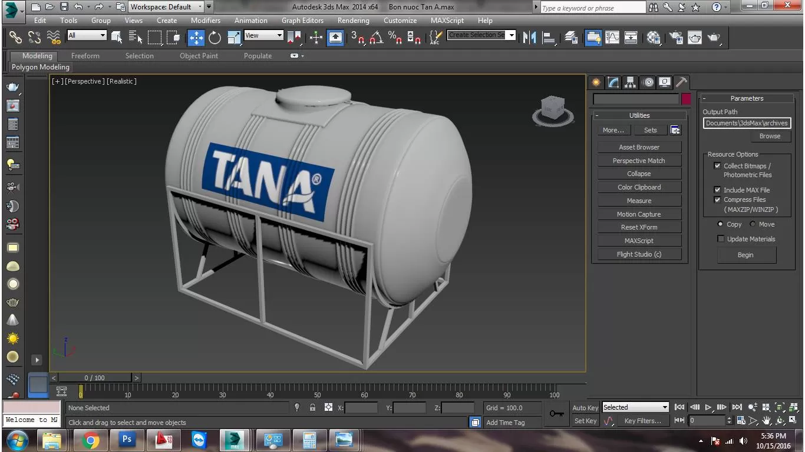Viewport: 805px width, 452px height.
Task: Expand the selection filter All dropdown
Action: (86, 35)
